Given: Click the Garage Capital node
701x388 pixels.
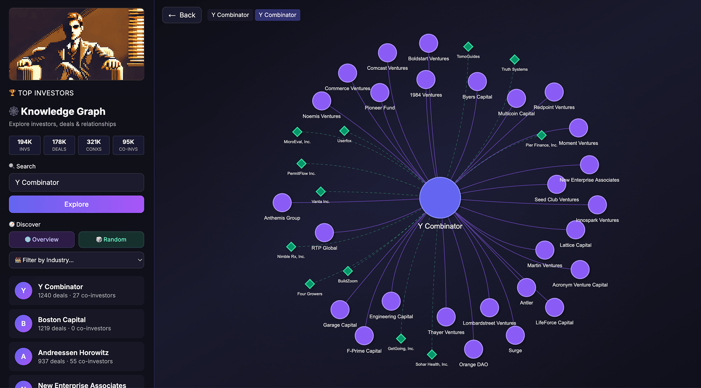Looking at the screenshot, I should 340,310.
